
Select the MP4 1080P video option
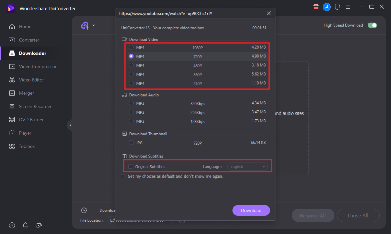click(x=131, y=48)
